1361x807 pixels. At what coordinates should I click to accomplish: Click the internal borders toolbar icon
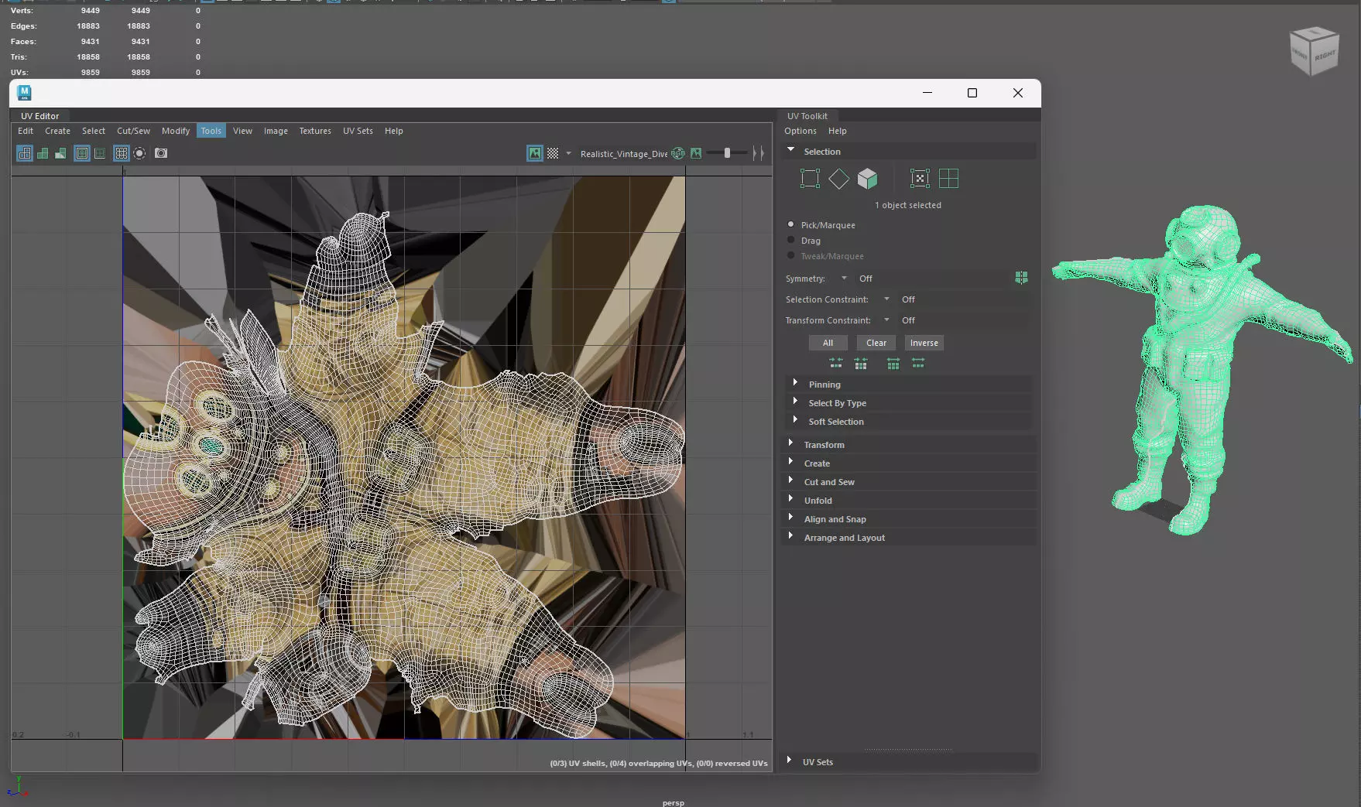(100, 153)
